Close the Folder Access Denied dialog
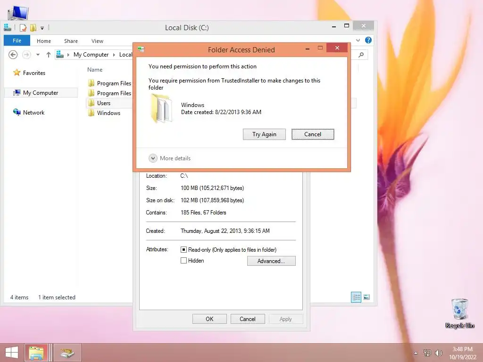Screen dimensions: 483x362 (337, 48)
